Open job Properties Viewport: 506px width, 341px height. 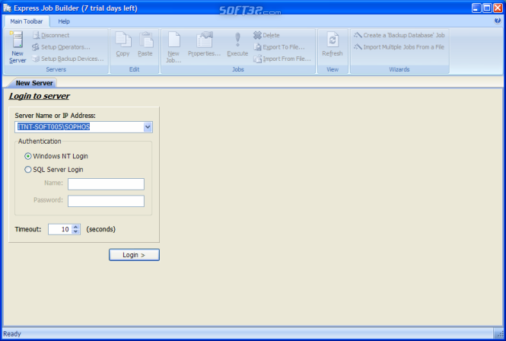204,44
